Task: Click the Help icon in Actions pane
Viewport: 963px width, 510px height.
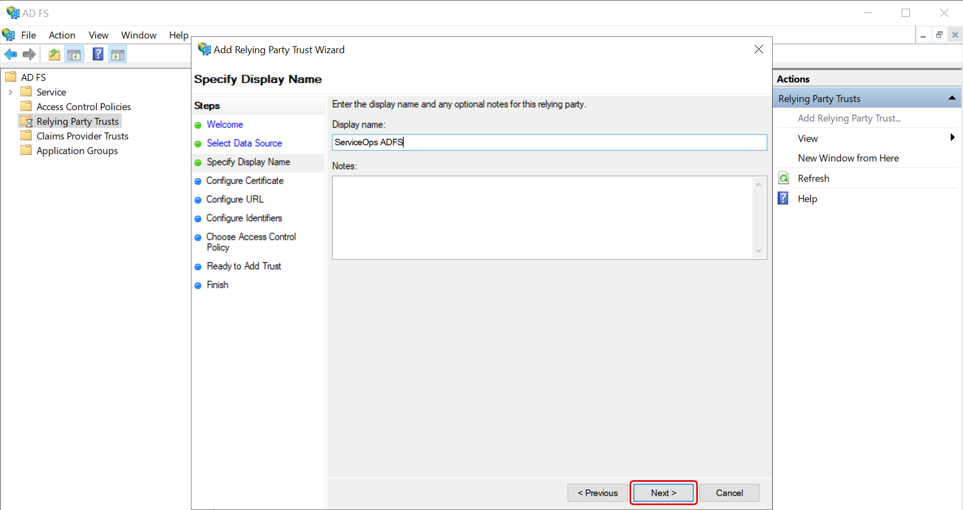Action: coord(784,199)
